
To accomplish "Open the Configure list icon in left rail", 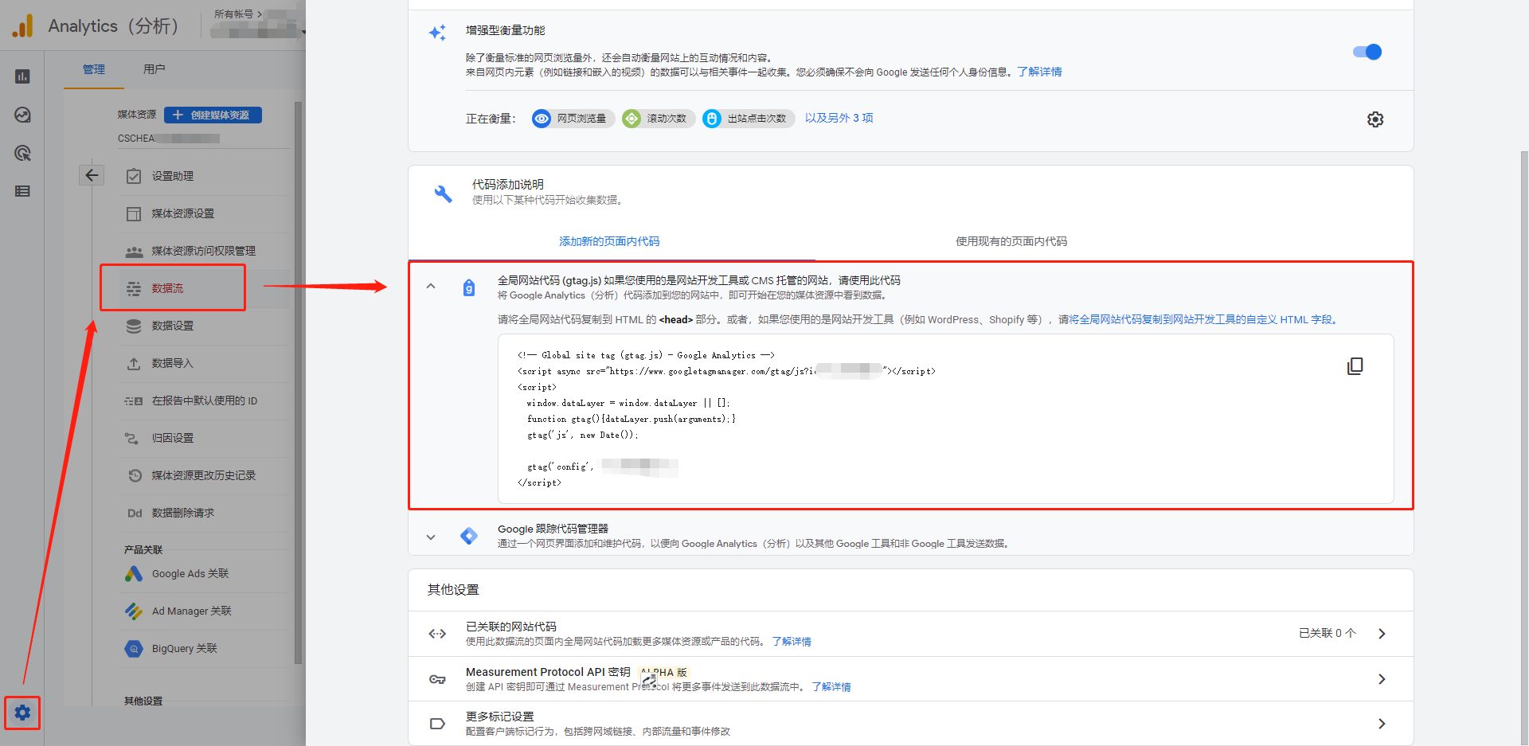I will (x=22, y=191).
